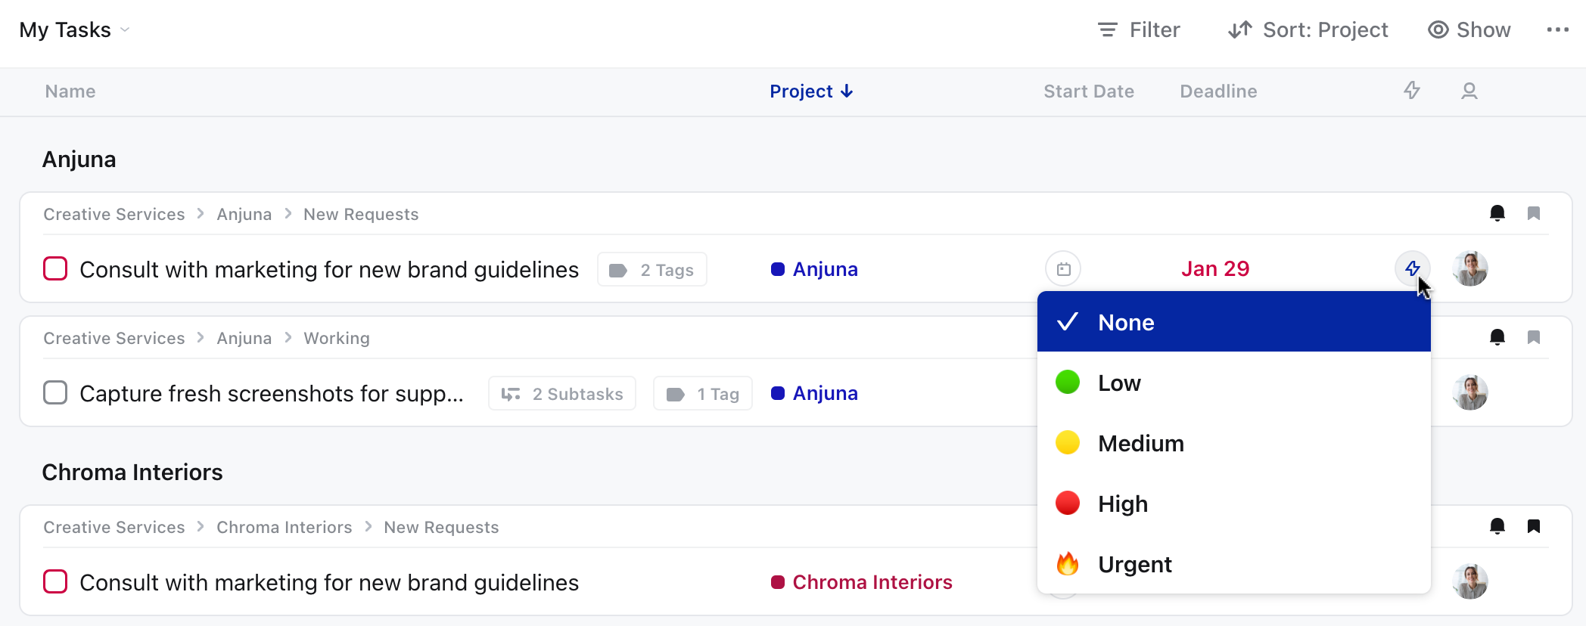
Task: Click the Chroma Interiors group heading
Action: click(x=132, y=473)
